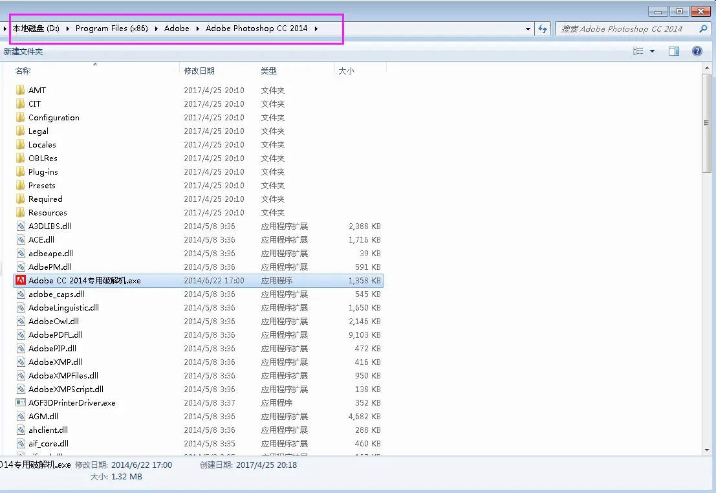The image size is (716, 493).
Task: Click the adobe_caps.dll file icon
Action: point(21,294)
